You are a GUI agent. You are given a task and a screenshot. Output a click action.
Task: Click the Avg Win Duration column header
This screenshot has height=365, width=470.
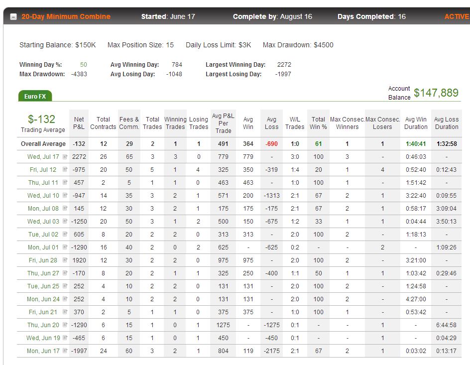coord(415,123)
